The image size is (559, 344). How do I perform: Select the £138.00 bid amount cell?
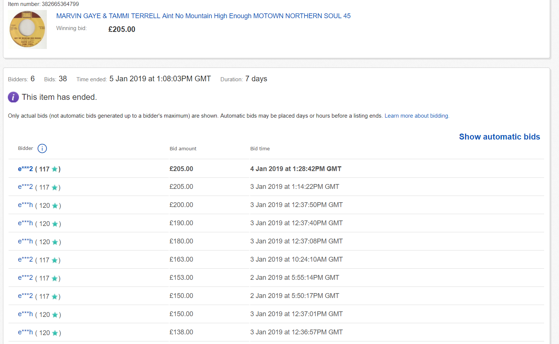coord(181,332)
